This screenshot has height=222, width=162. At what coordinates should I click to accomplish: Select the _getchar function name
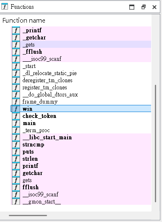point(34,37)
